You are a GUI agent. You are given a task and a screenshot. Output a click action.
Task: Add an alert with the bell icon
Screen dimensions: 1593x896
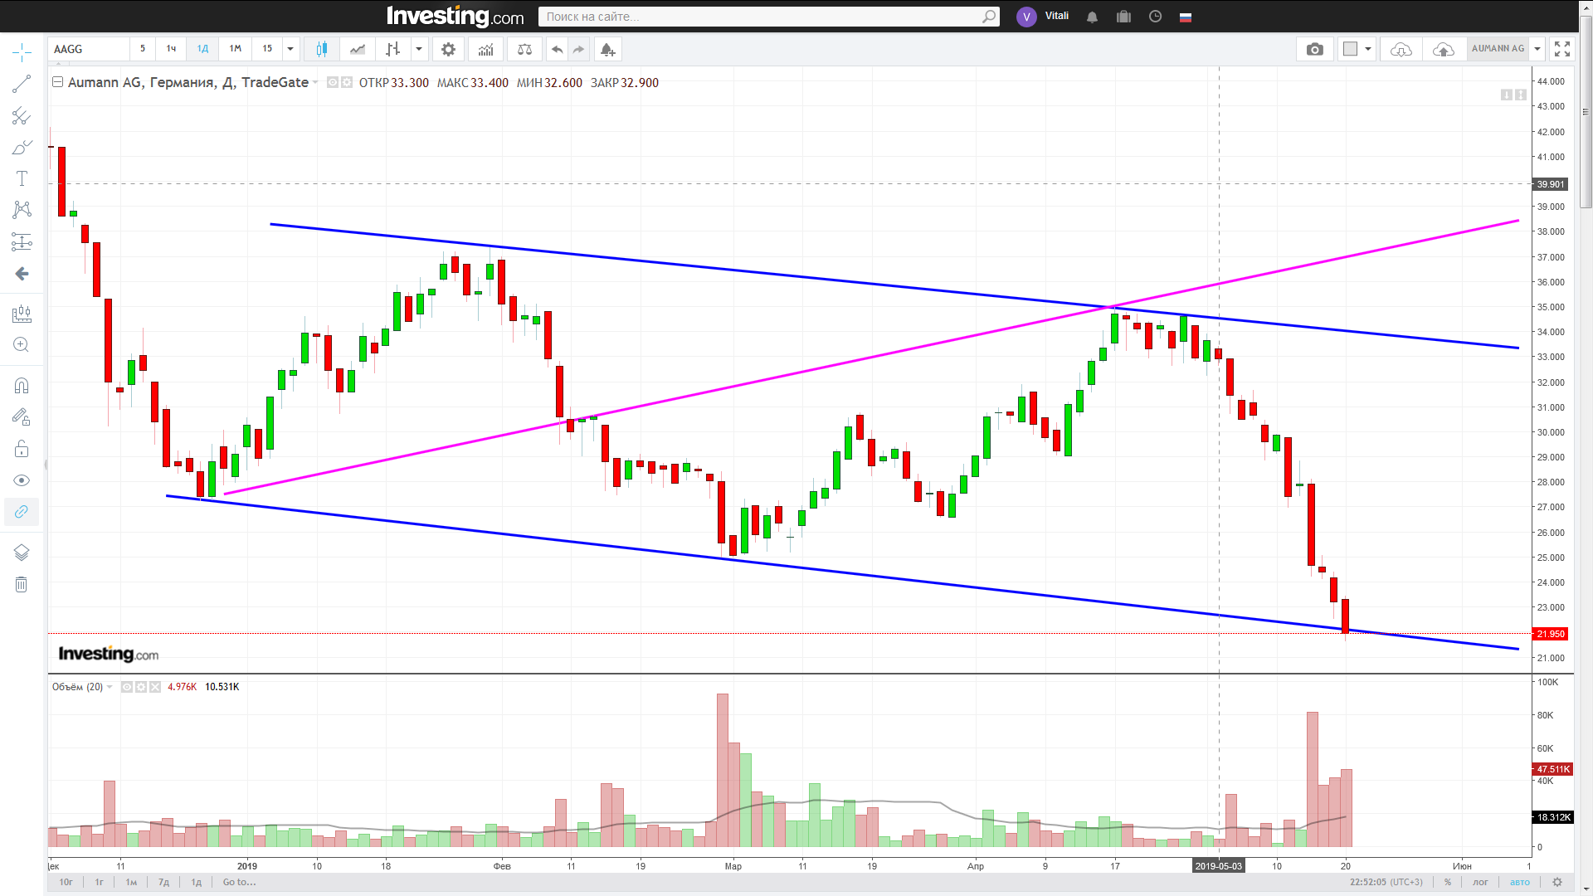click(607, 50)
